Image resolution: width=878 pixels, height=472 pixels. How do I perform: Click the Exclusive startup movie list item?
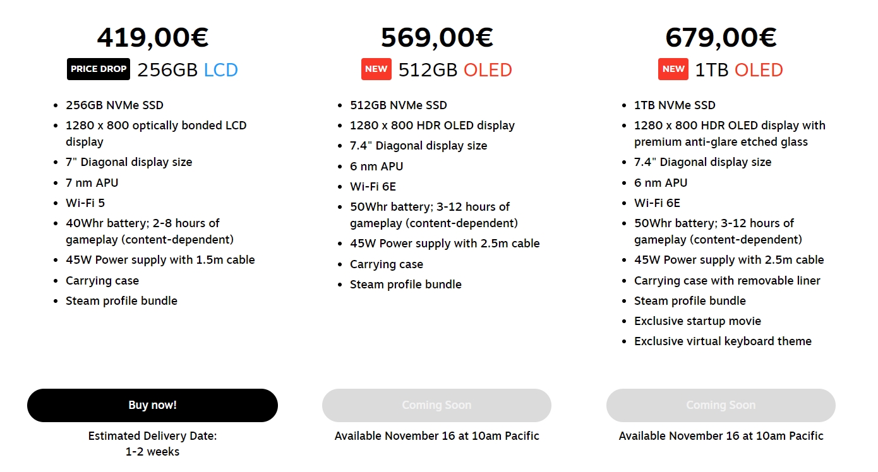pyautogui.click(x=697, y=321)
